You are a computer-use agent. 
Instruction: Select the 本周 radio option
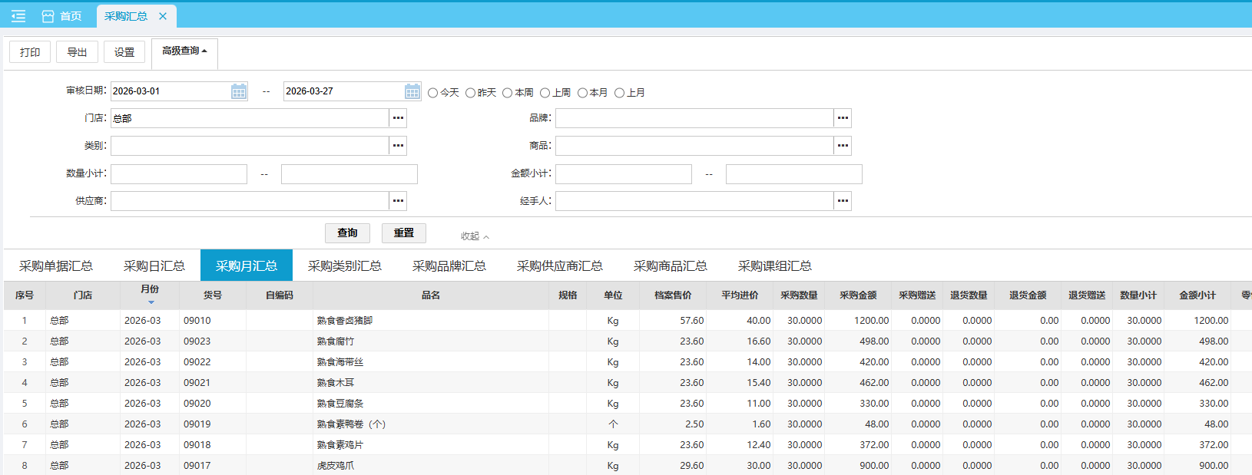point(508,93)
